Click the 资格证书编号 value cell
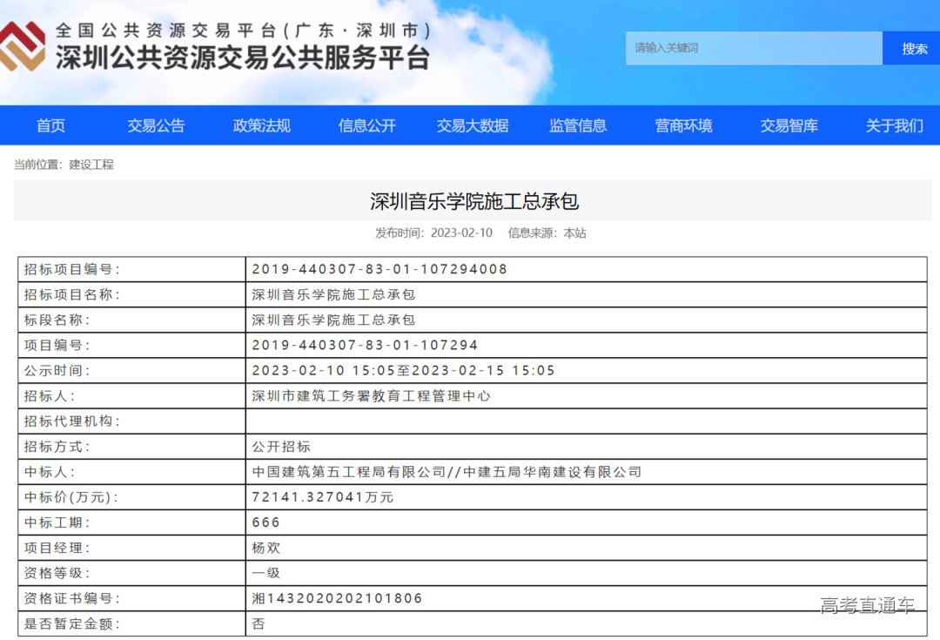Image resolution: width=940 pixels, height=640 pixels. (x=334, y=598)
